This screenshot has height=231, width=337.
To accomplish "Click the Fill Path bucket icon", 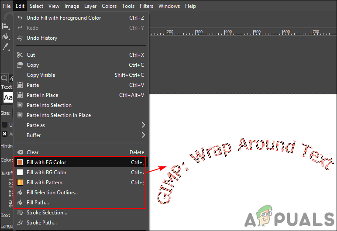I will click(20, 202).
